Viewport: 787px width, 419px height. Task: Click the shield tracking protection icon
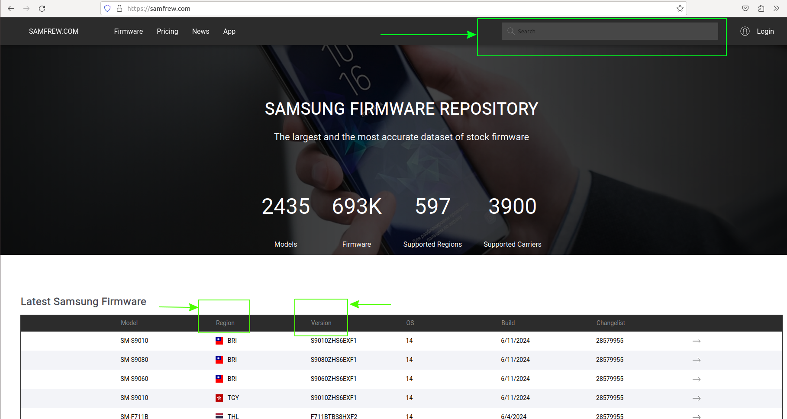[x=107, y=8]
